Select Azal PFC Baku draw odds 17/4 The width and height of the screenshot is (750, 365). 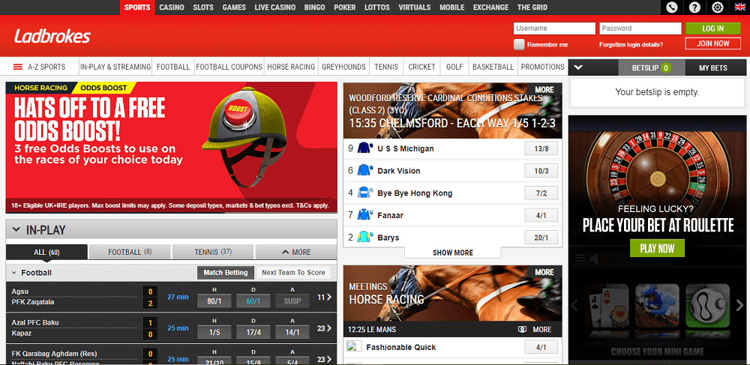click(x=253, y=332)
